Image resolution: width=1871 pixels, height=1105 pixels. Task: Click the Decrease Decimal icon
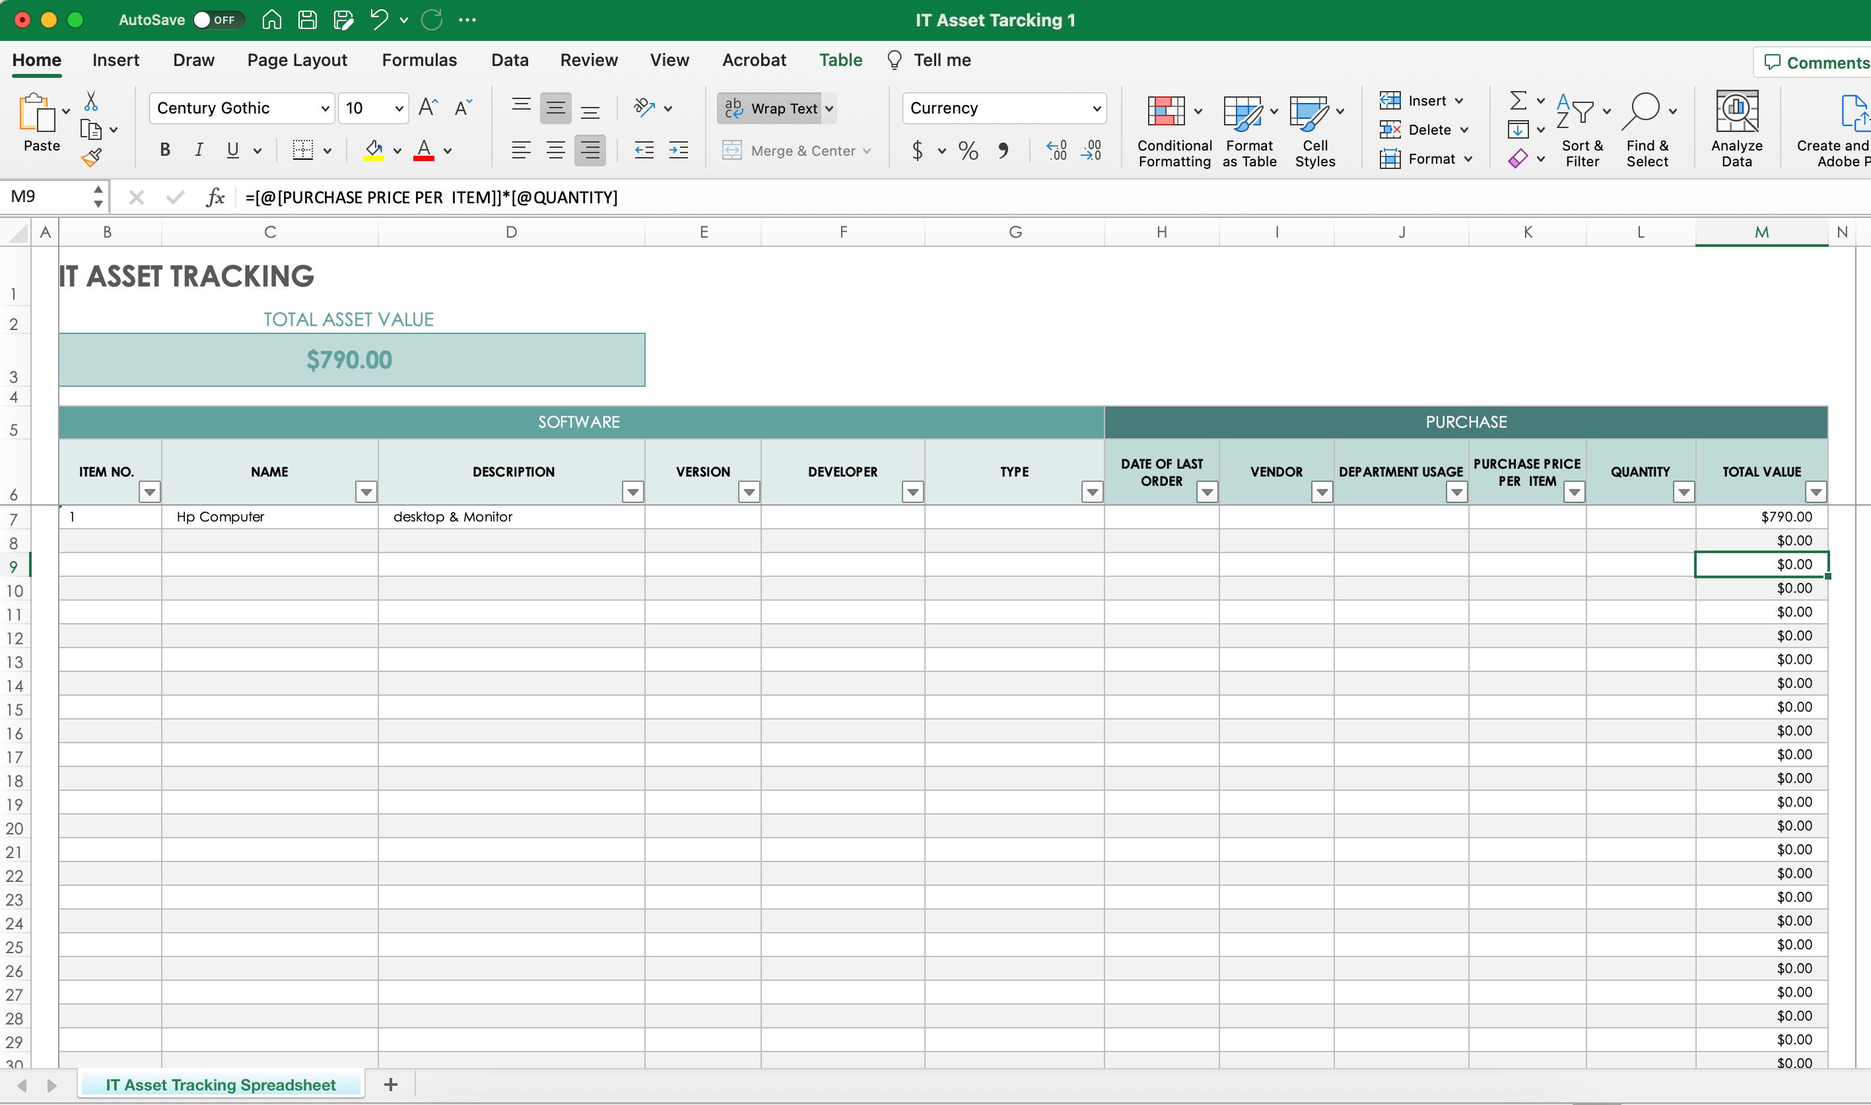1091,151
